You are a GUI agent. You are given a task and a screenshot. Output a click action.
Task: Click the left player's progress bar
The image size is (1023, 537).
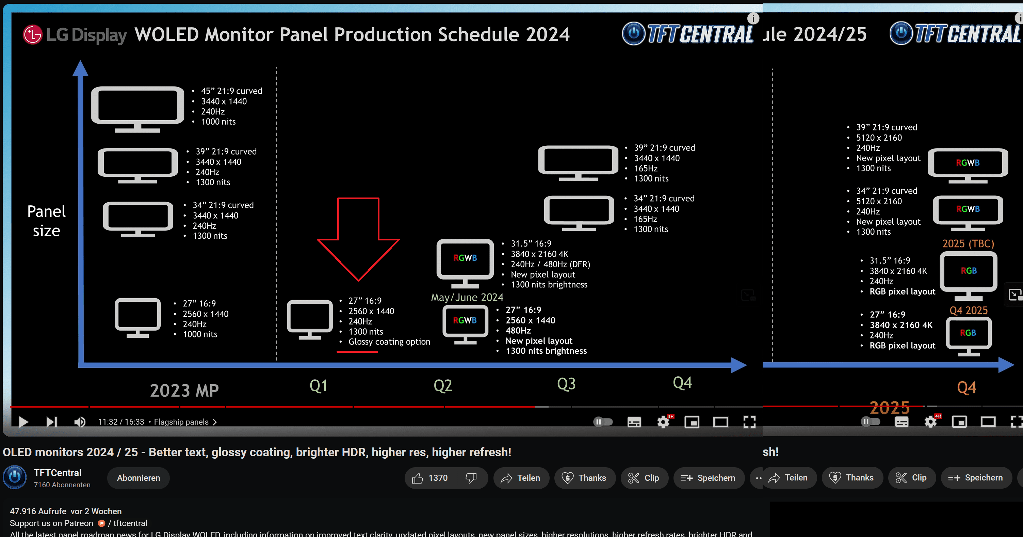click(x=385, y=407)
